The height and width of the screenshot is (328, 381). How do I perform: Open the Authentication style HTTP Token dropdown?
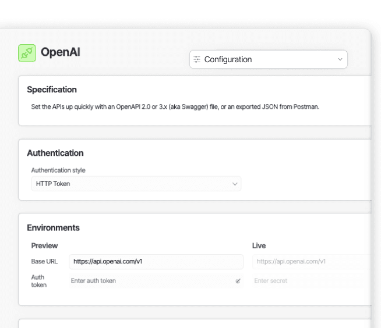pyautogui.click(x=136, y=184)
